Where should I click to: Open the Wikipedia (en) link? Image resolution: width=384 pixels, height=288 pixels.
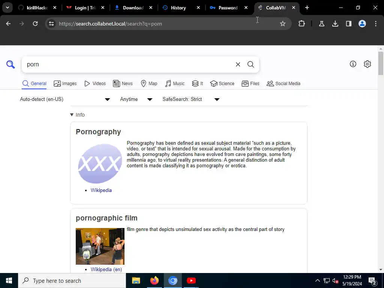coord(106,269)
